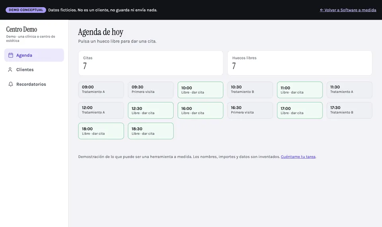Click the Citas summary card
382x227 pixels.
(x=150, y=63)
